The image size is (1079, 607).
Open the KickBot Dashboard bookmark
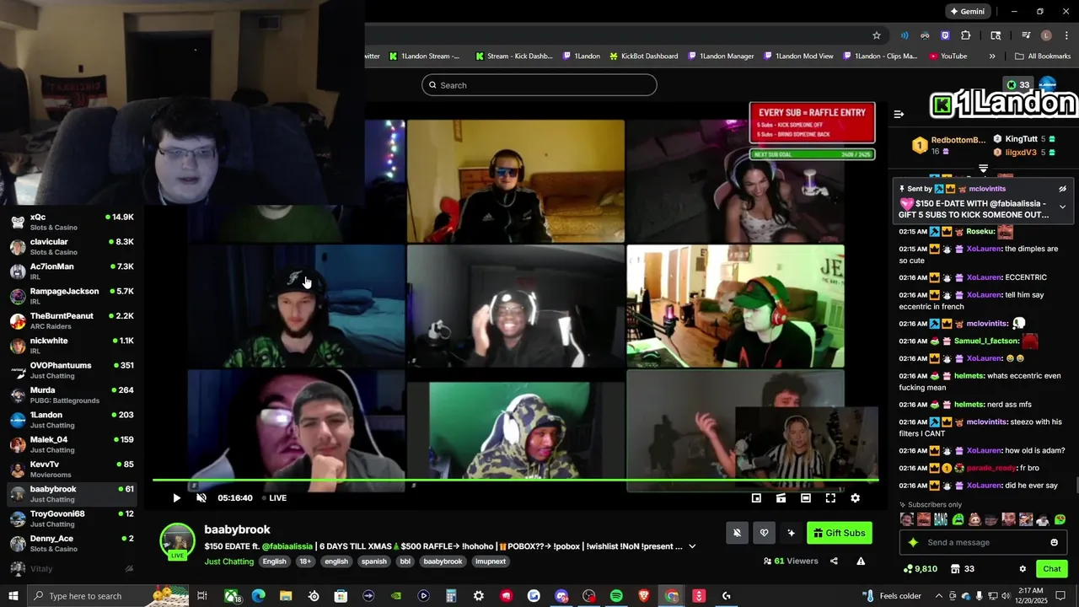pos(643,56)
